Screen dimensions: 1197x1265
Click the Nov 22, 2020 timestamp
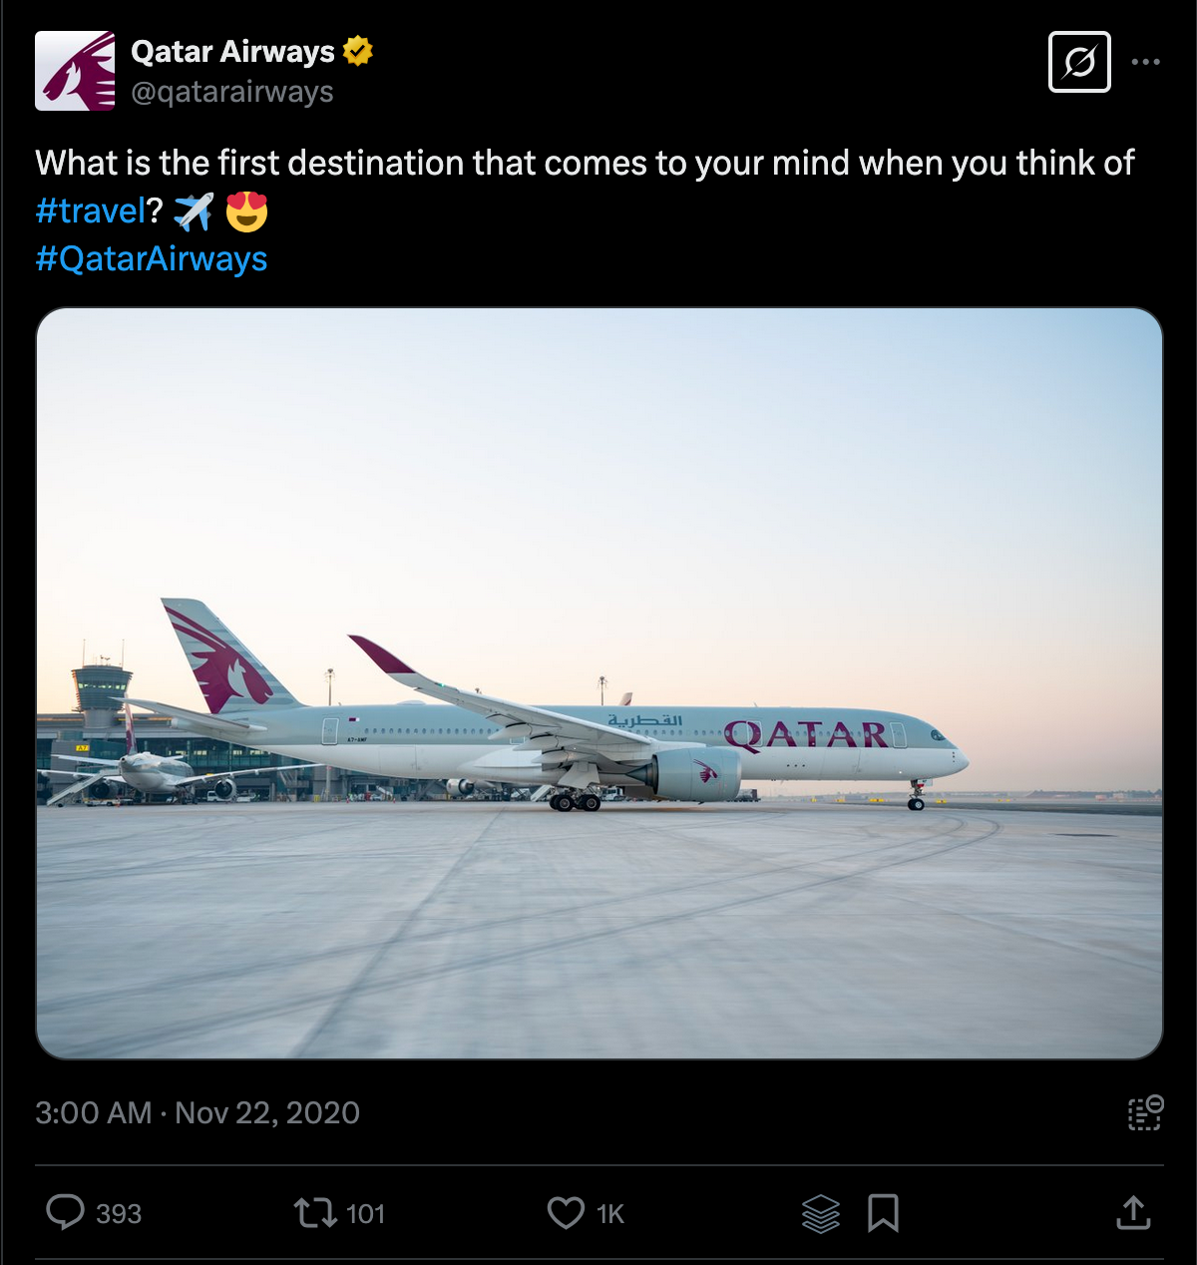pos(266,1112)
